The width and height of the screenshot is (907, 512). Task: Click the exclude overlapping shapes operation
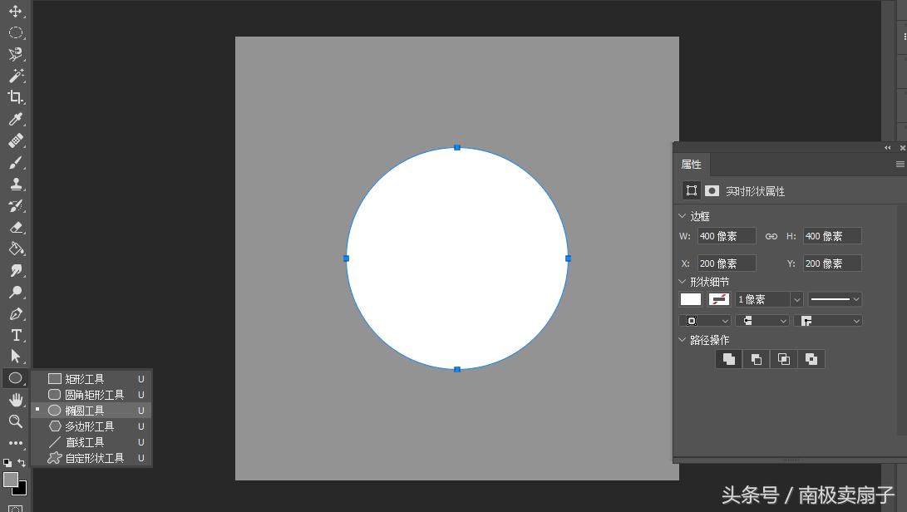pyautogui.click(x=811, y=359)
